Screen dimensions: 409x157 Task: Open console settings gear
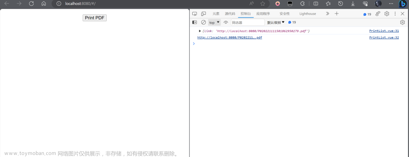coord(402,22)
